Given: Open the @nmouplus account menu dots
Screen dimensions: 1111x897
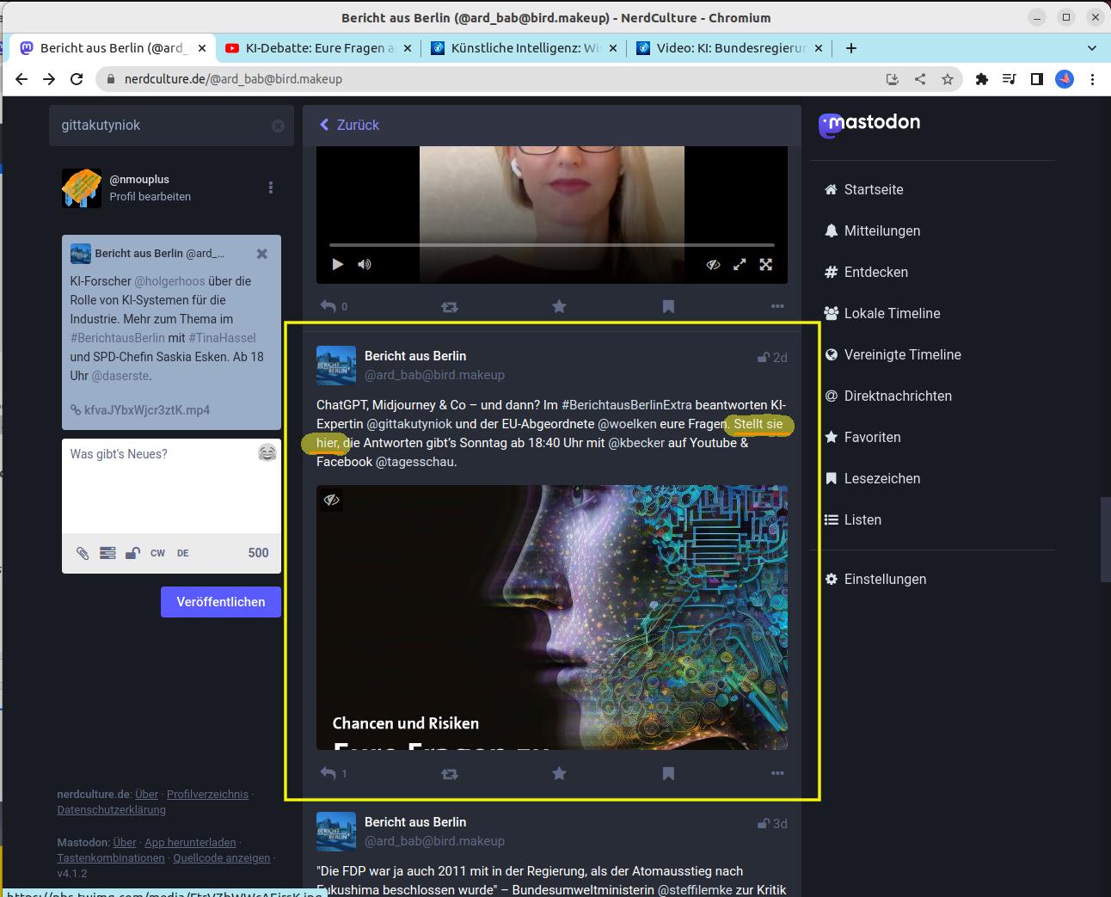Looking at the screenshot, I should pos(271,187).
